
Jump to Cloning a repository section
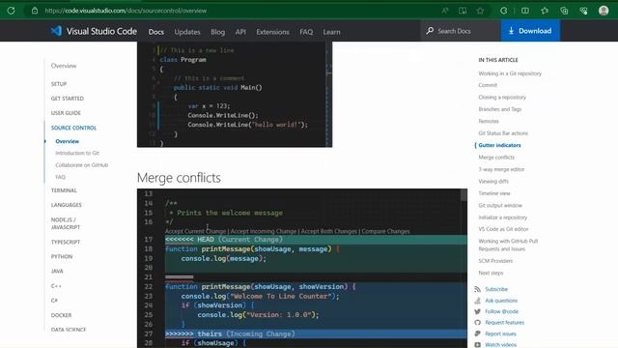coord(502,97)
